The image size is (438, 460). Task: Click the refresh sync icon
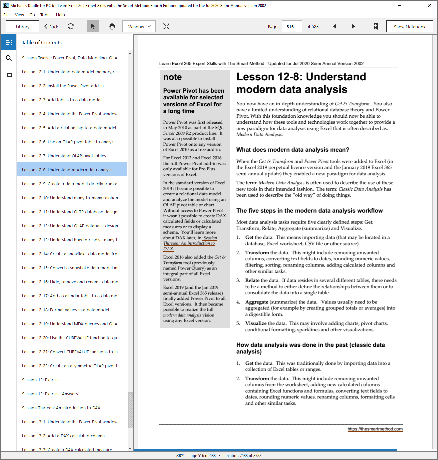(71, 26)
